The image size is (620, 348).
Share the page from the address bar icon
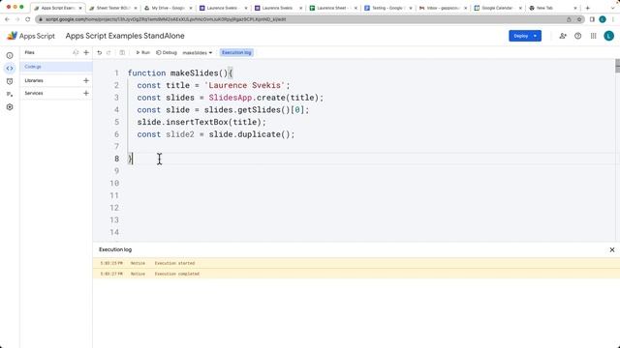(569, 19)
